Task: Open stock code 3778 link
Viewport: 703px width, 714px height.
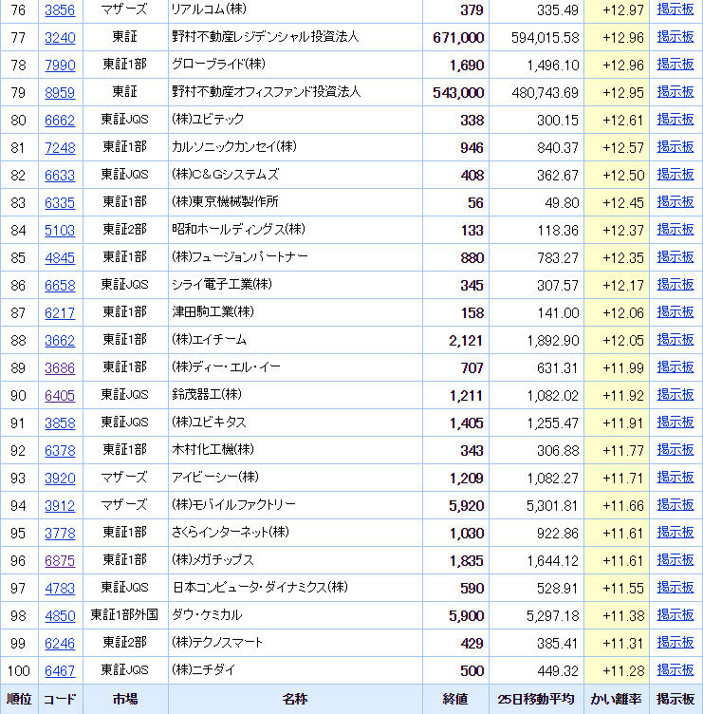Action: click(x=60, y=534)
